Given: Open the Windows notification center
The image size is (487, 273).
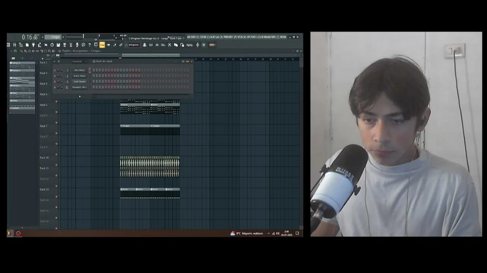Looking at the screenshot, I should coord(297,233).
